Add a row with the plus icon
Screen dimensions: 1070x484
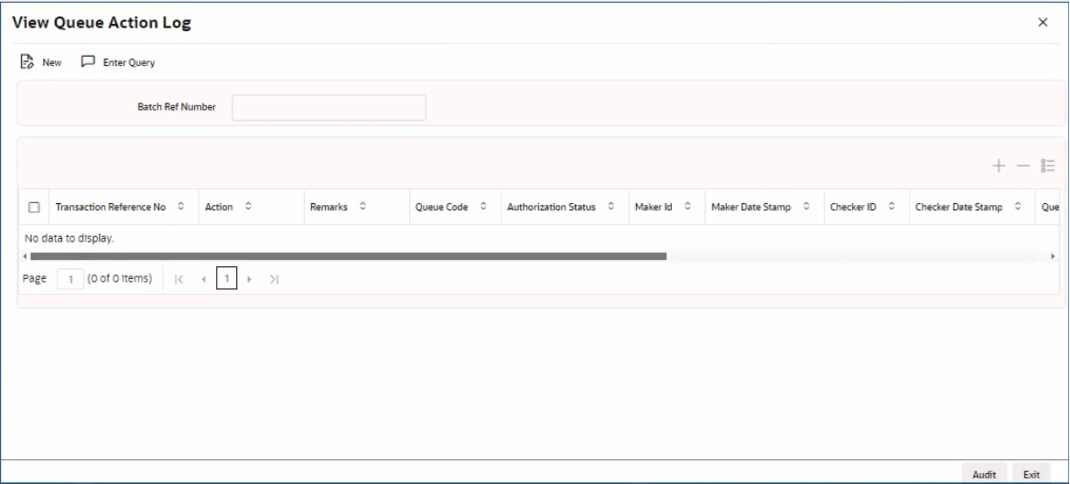pyautogui.click(x=999, y=166)
